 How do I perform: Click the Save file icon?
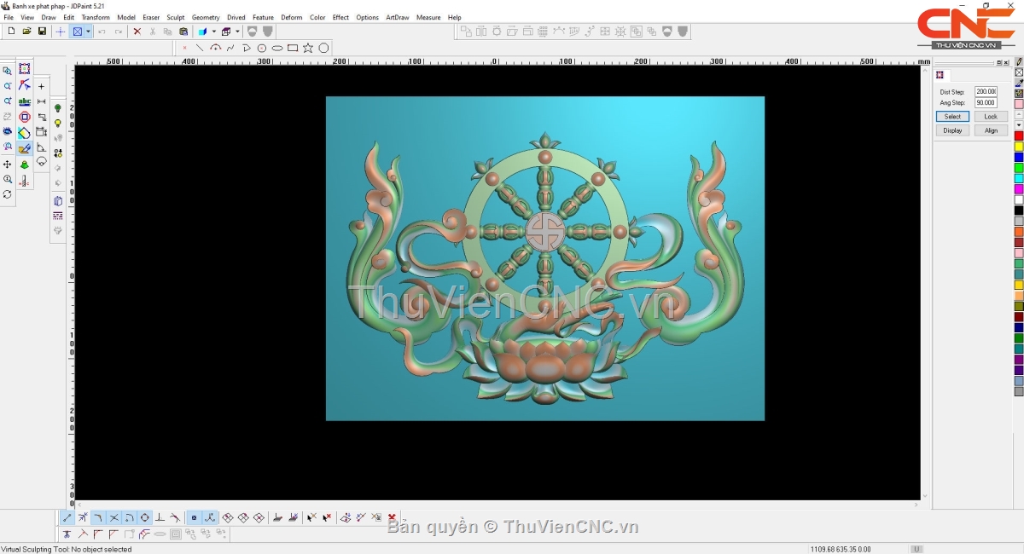pos(42,32)
